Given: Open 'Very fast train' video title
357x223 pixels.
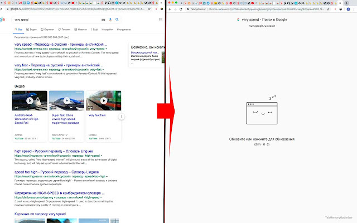Looking at the screenshot, I should click(x=97, y=115).
